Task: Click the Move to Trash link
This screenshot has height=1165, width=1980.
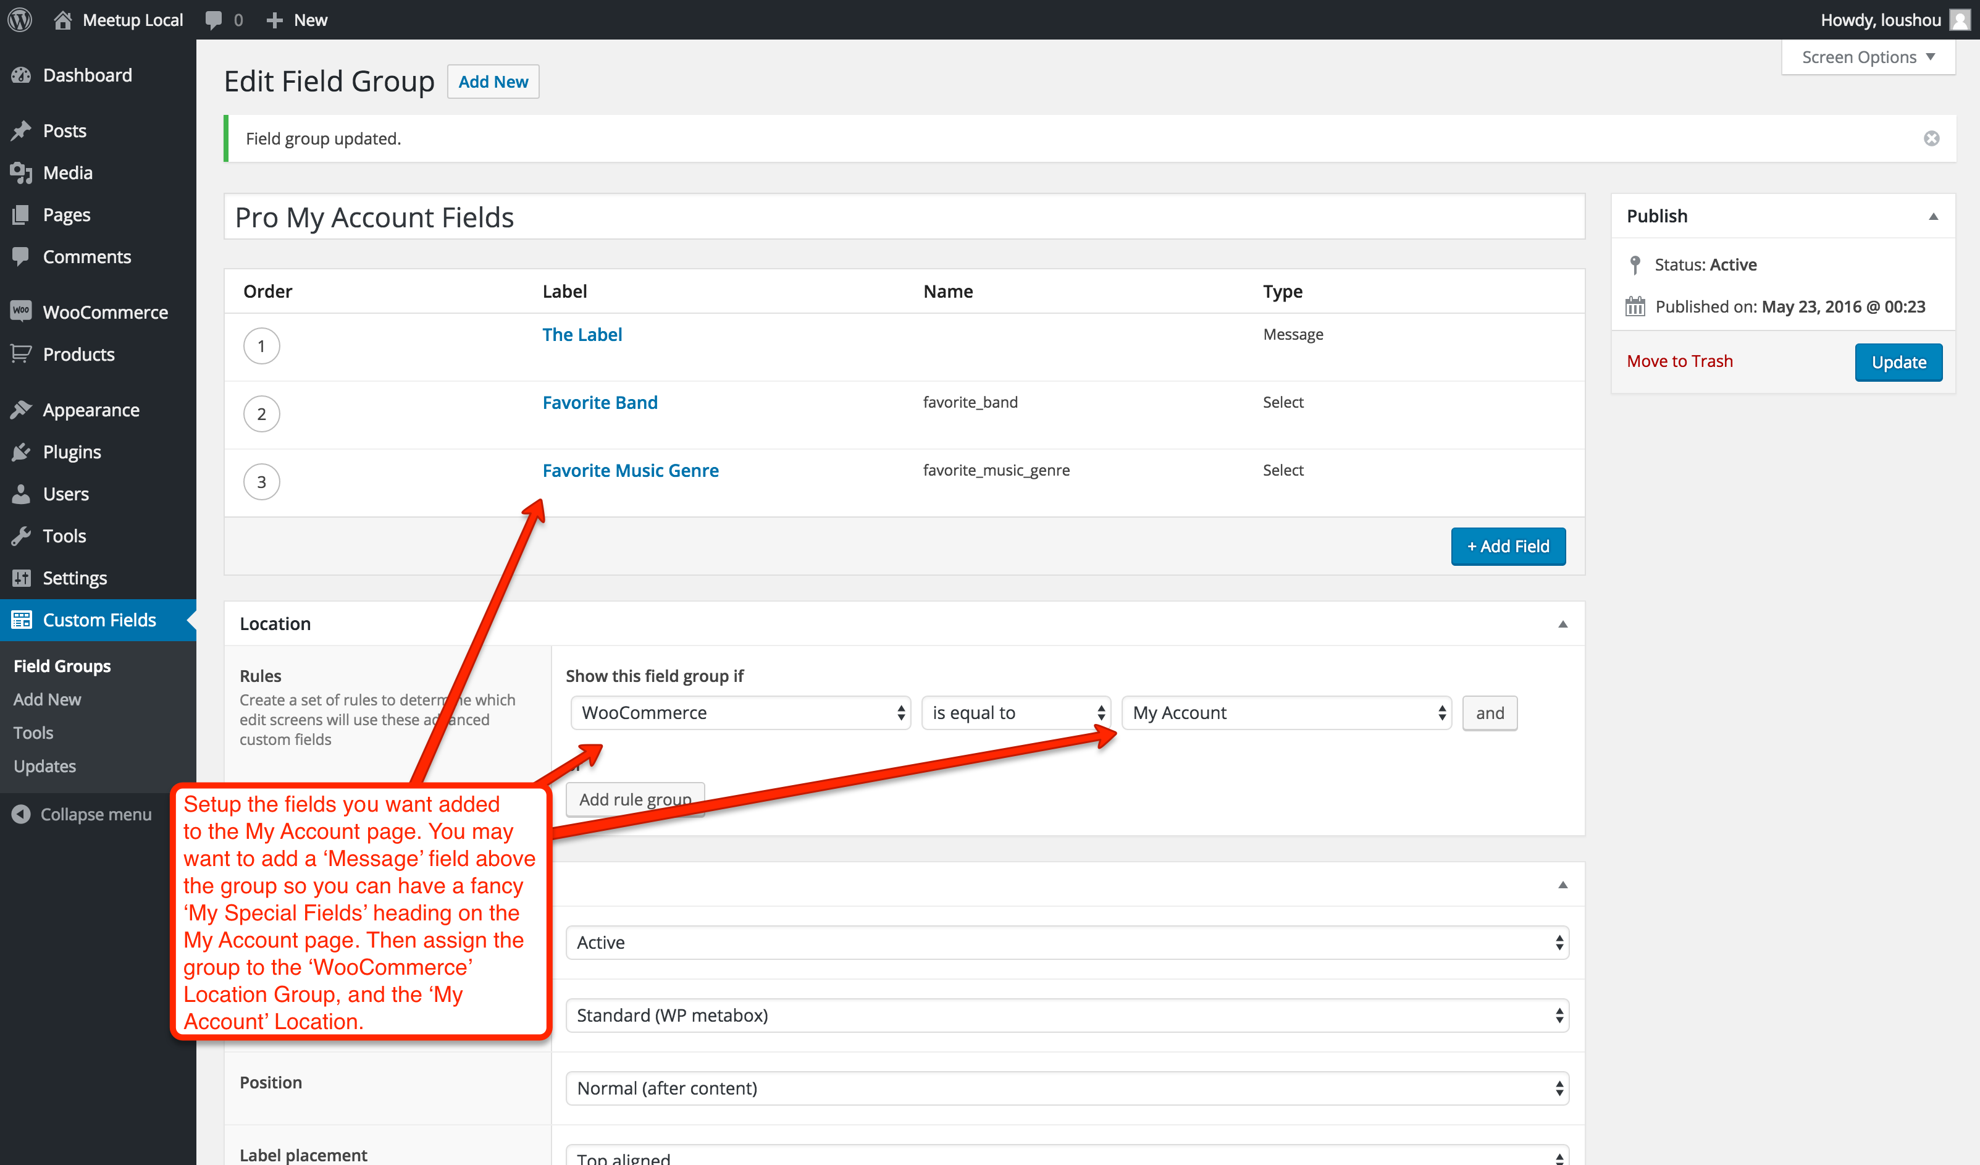Action: (1680, 361)
